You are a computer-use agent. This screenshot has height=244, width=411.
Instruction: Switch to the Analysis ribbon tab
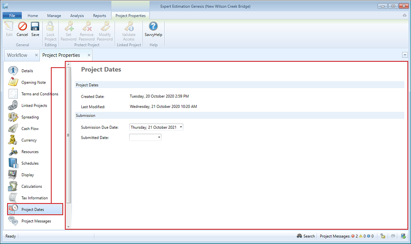[77, 16]
